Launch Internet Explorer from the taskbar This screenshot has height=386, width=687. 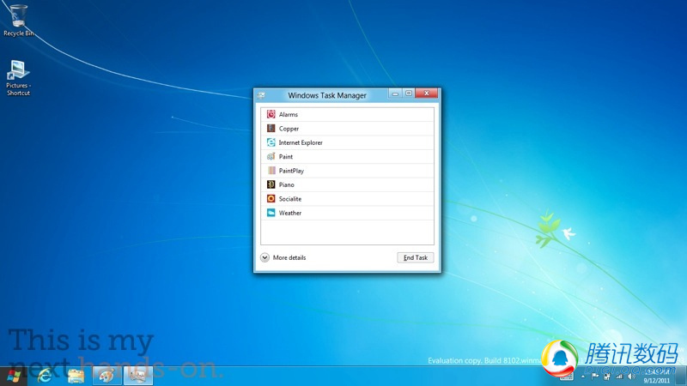[x=45, y=376]
